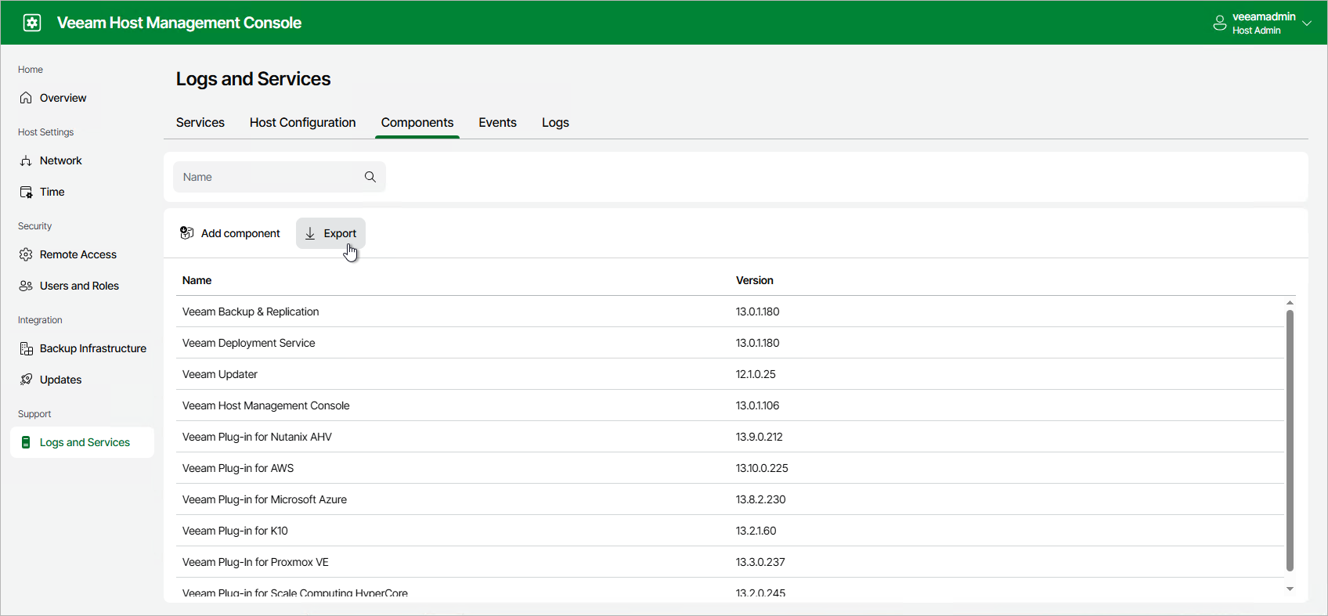This screenshot has width=1328, height=616.
Task: Select the Veeam Host Management Console row
Action: [x=730, y=405]
